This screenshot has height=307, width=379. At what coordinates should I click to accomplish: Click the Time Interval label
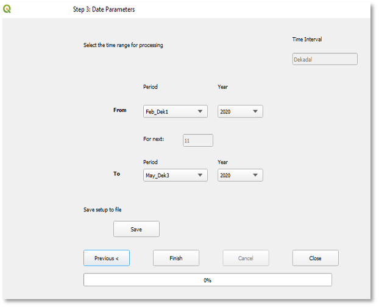tap(307, 40)
